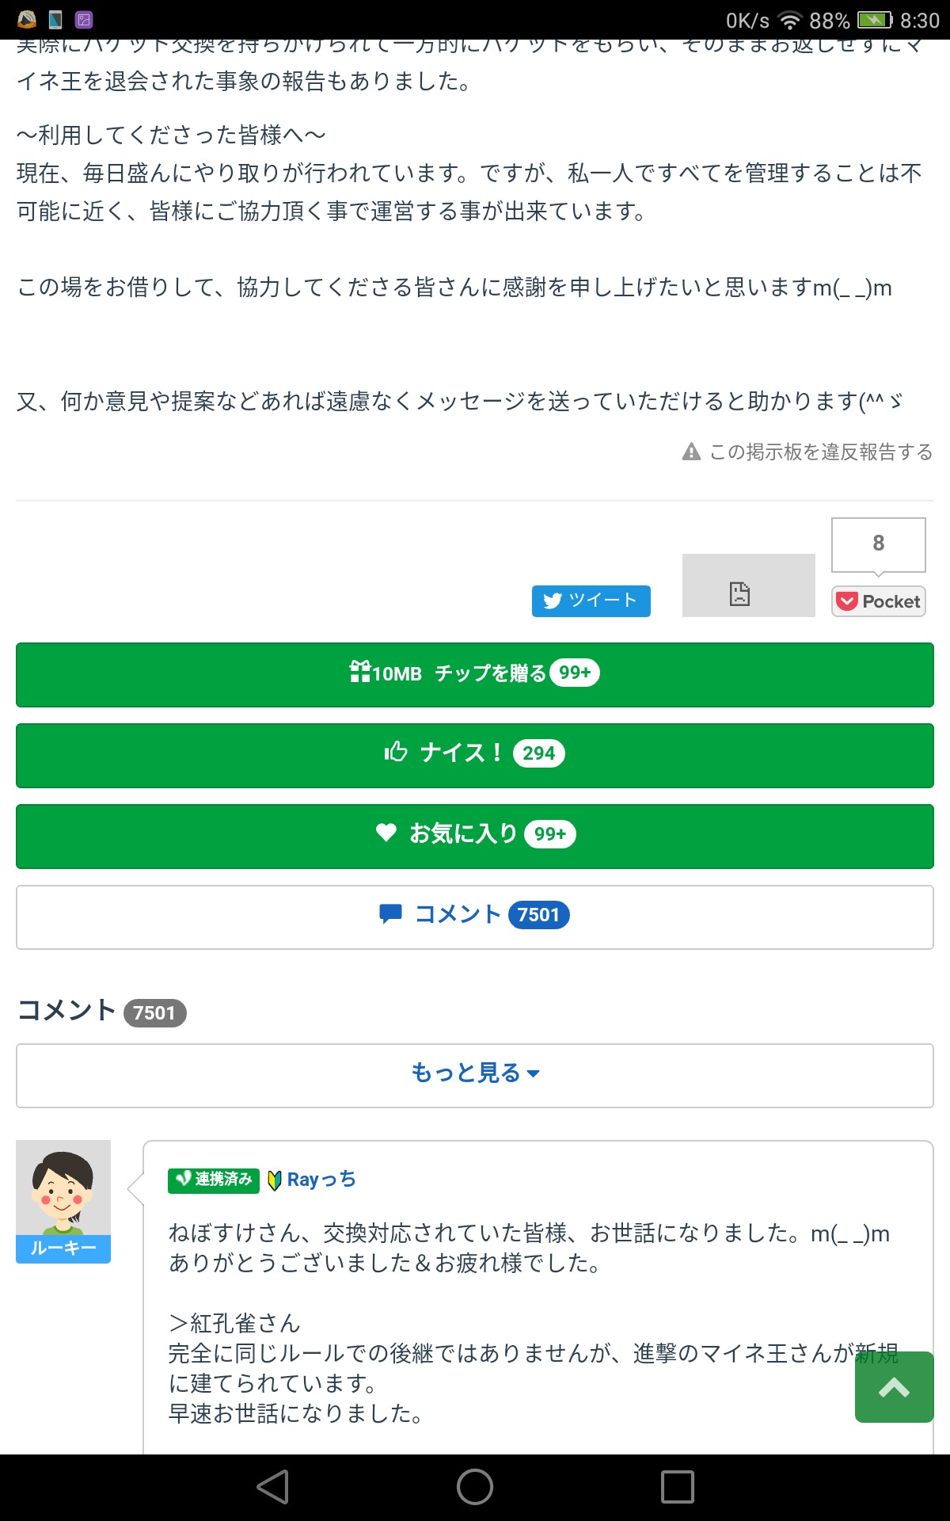Tap the commenter's avatar thumbnail
Screen dimensions: 950x1521
pos(63,1187)
